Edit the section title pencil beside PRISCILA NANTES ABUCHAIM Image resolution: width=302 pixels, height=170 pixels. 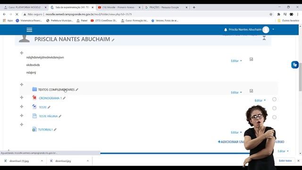click(x=113, y=40)
